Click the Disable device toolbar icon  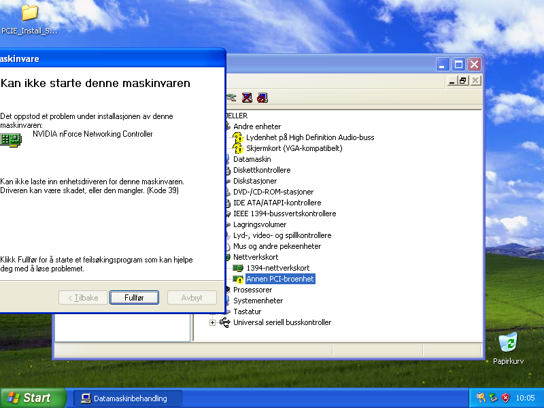point(262,98)
